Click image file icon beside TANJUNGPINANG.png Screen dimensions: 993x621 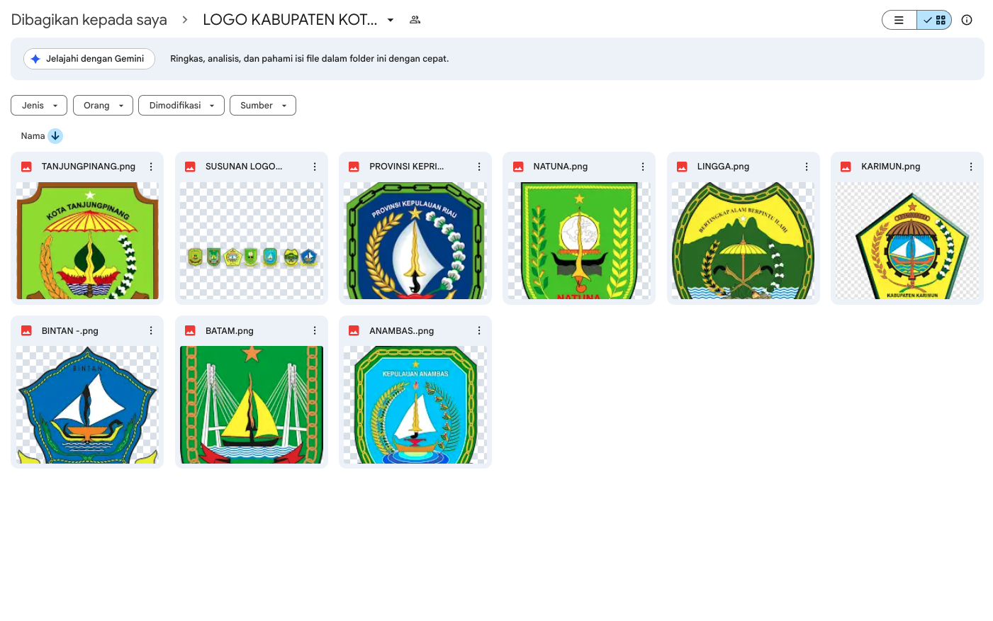click(26, 167)
